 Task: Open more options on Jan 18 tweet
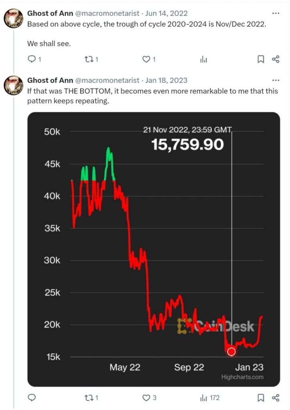coord(276,80)
